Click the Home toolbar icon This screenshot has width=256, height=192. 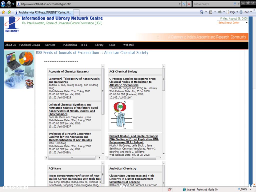(x=202, y=12)
